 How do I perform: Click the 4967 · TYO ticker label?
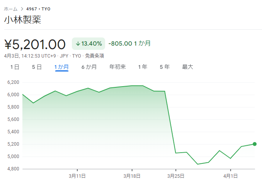tap(38, 9)
